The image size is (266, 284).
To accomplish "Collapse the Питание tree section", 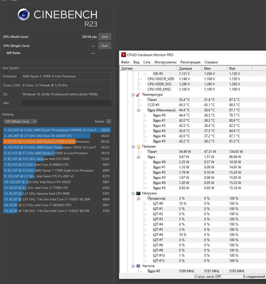I will pyautogui.click(x=133, y=147).
